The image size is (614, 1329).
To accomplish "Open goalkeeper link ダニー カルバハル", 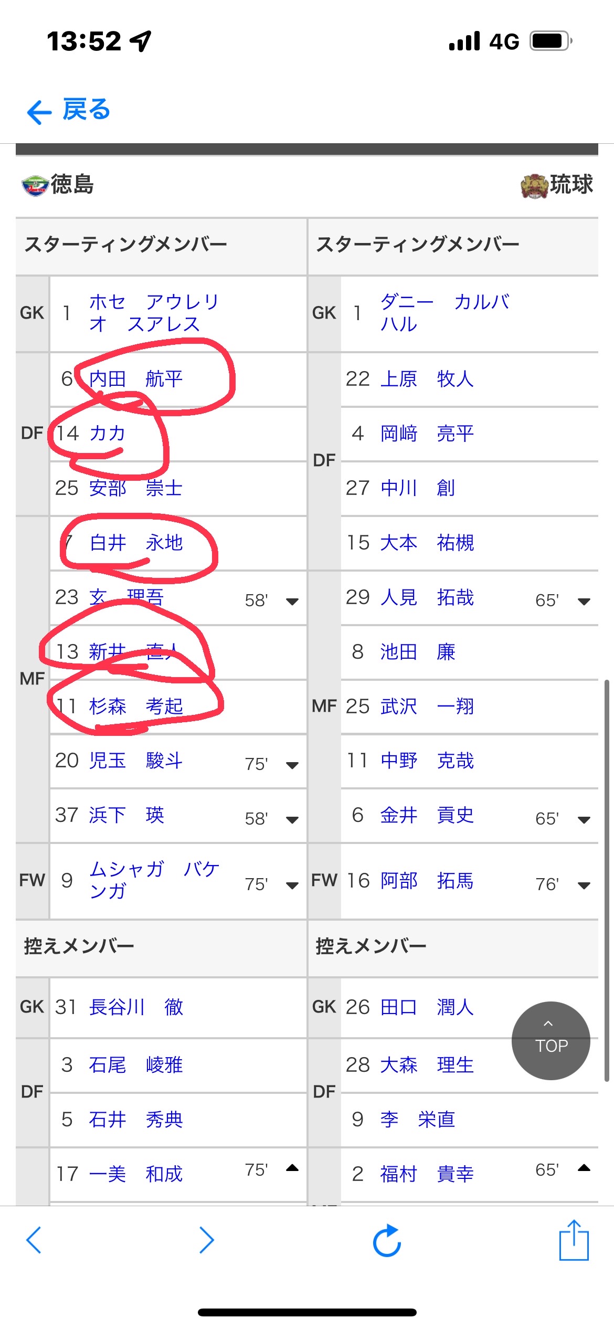I will (x=444, y=313).
